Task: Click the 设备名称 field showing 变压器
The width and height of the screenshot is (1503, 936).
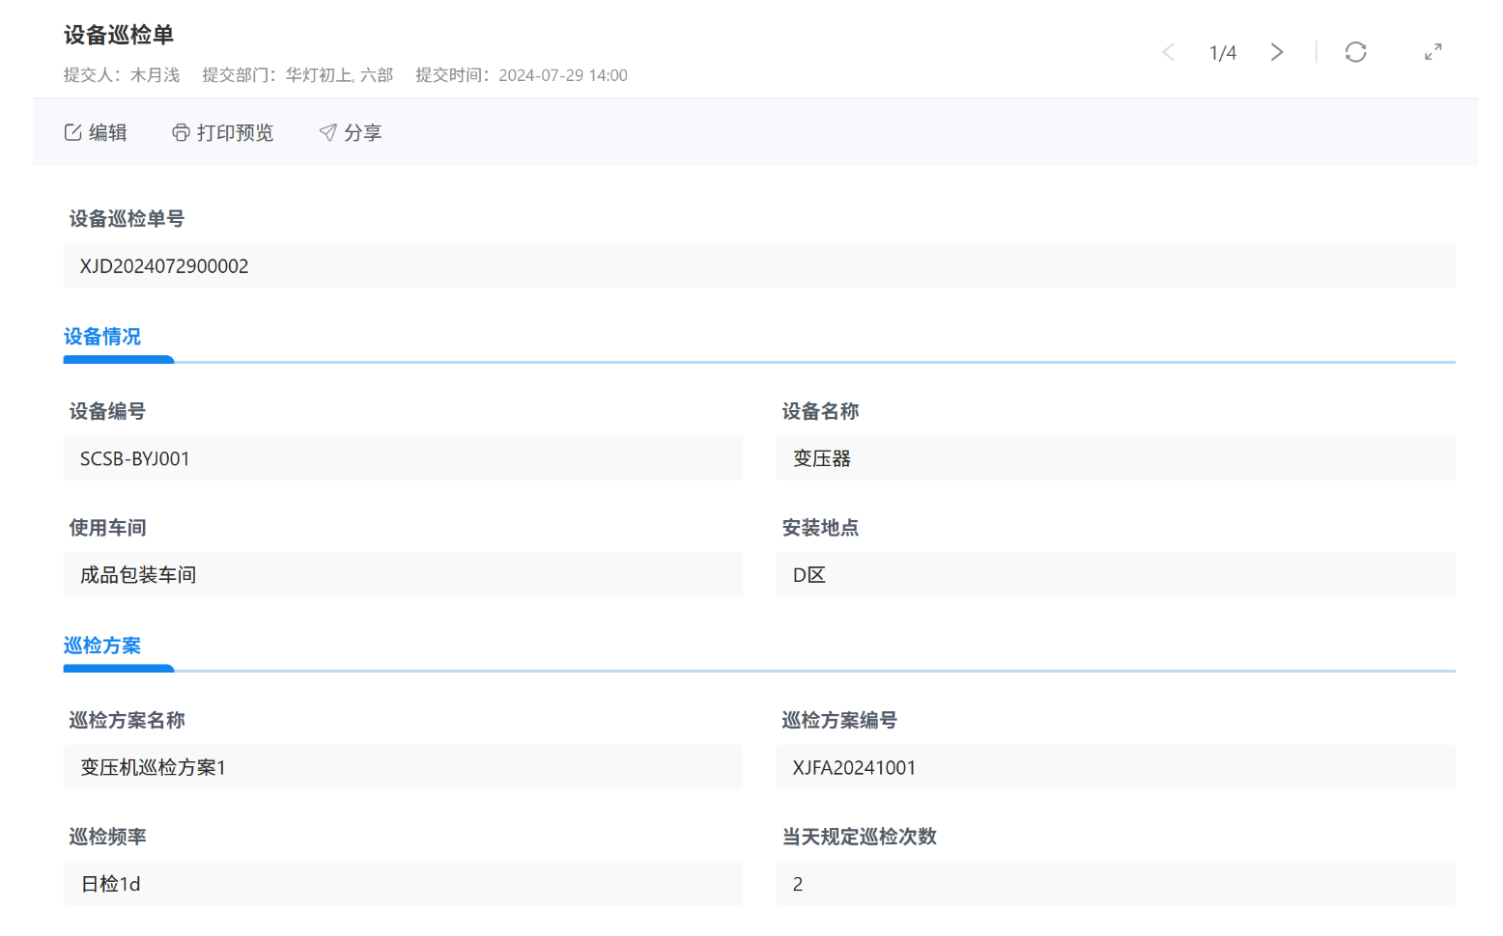Action: click(x=1115, y=458)
